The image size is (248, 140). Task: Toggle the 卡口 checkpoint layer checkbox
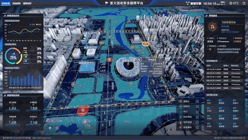coord(197,112)
